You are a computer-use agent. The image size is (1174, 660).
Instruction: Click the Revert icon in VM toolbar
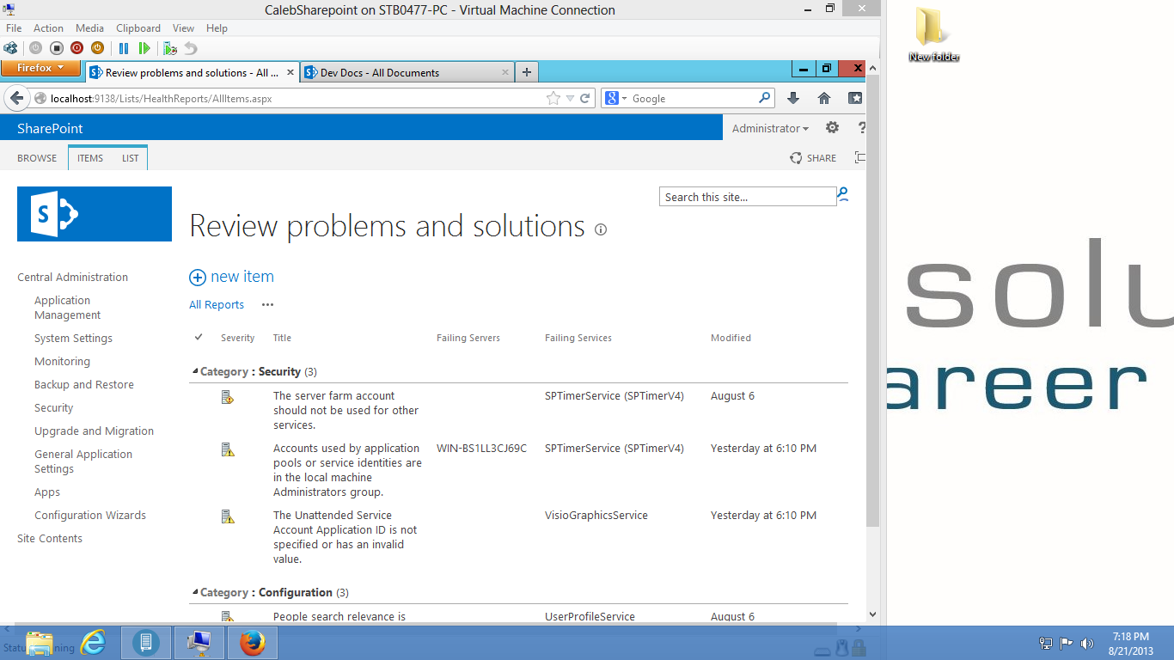[191, 48]
